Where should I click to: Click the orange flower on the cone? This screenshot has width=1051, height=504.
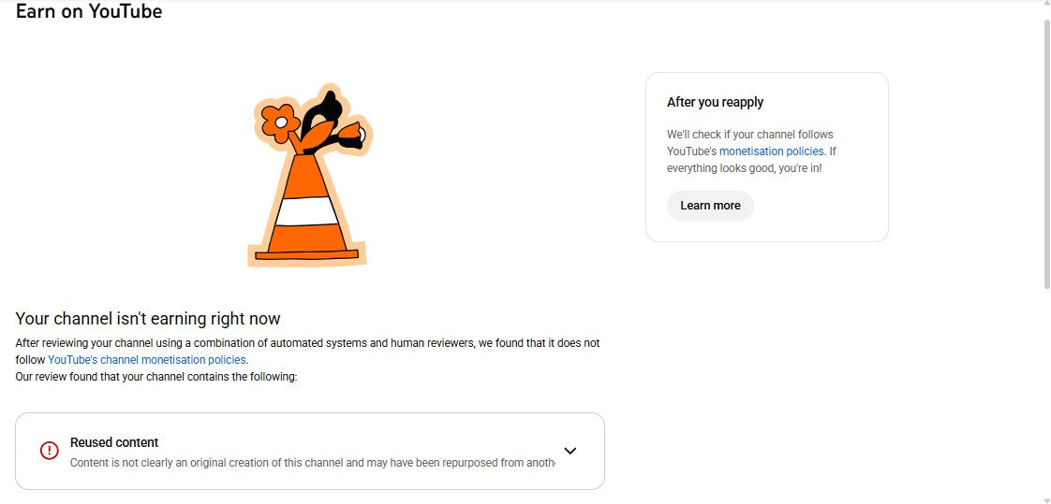(x=279, y=121)
